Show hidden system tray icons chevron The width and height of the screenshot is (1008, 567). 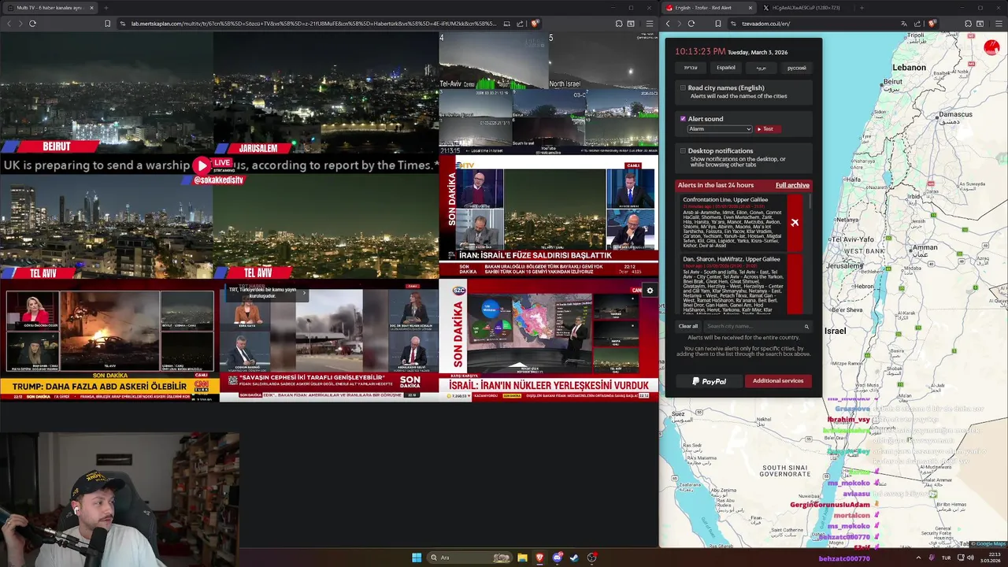(x=918, y=558)
